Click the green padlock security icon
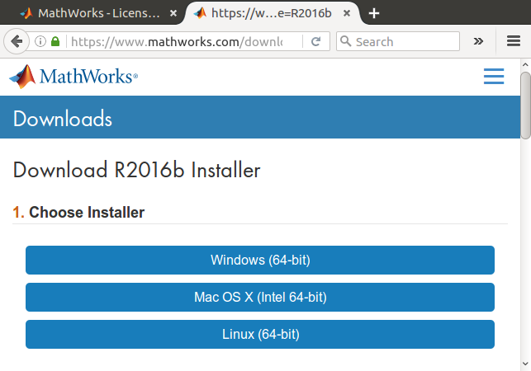Screen dimensions: 531x371 click(55, 41)
